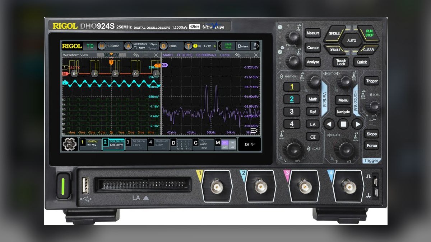Tap the LXI status icon
This screenshot has width=431, height=242.
coord(247,144)
